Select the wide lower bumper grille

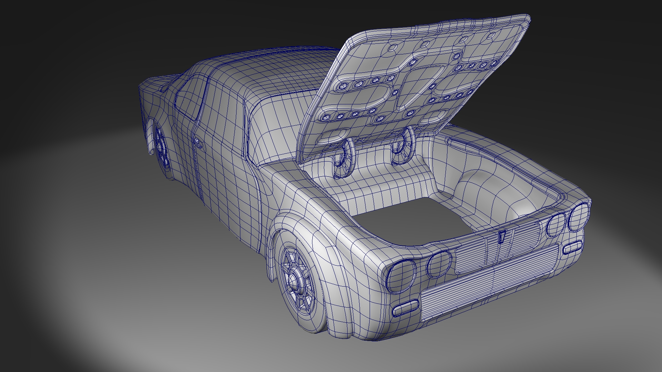[490, 282]
